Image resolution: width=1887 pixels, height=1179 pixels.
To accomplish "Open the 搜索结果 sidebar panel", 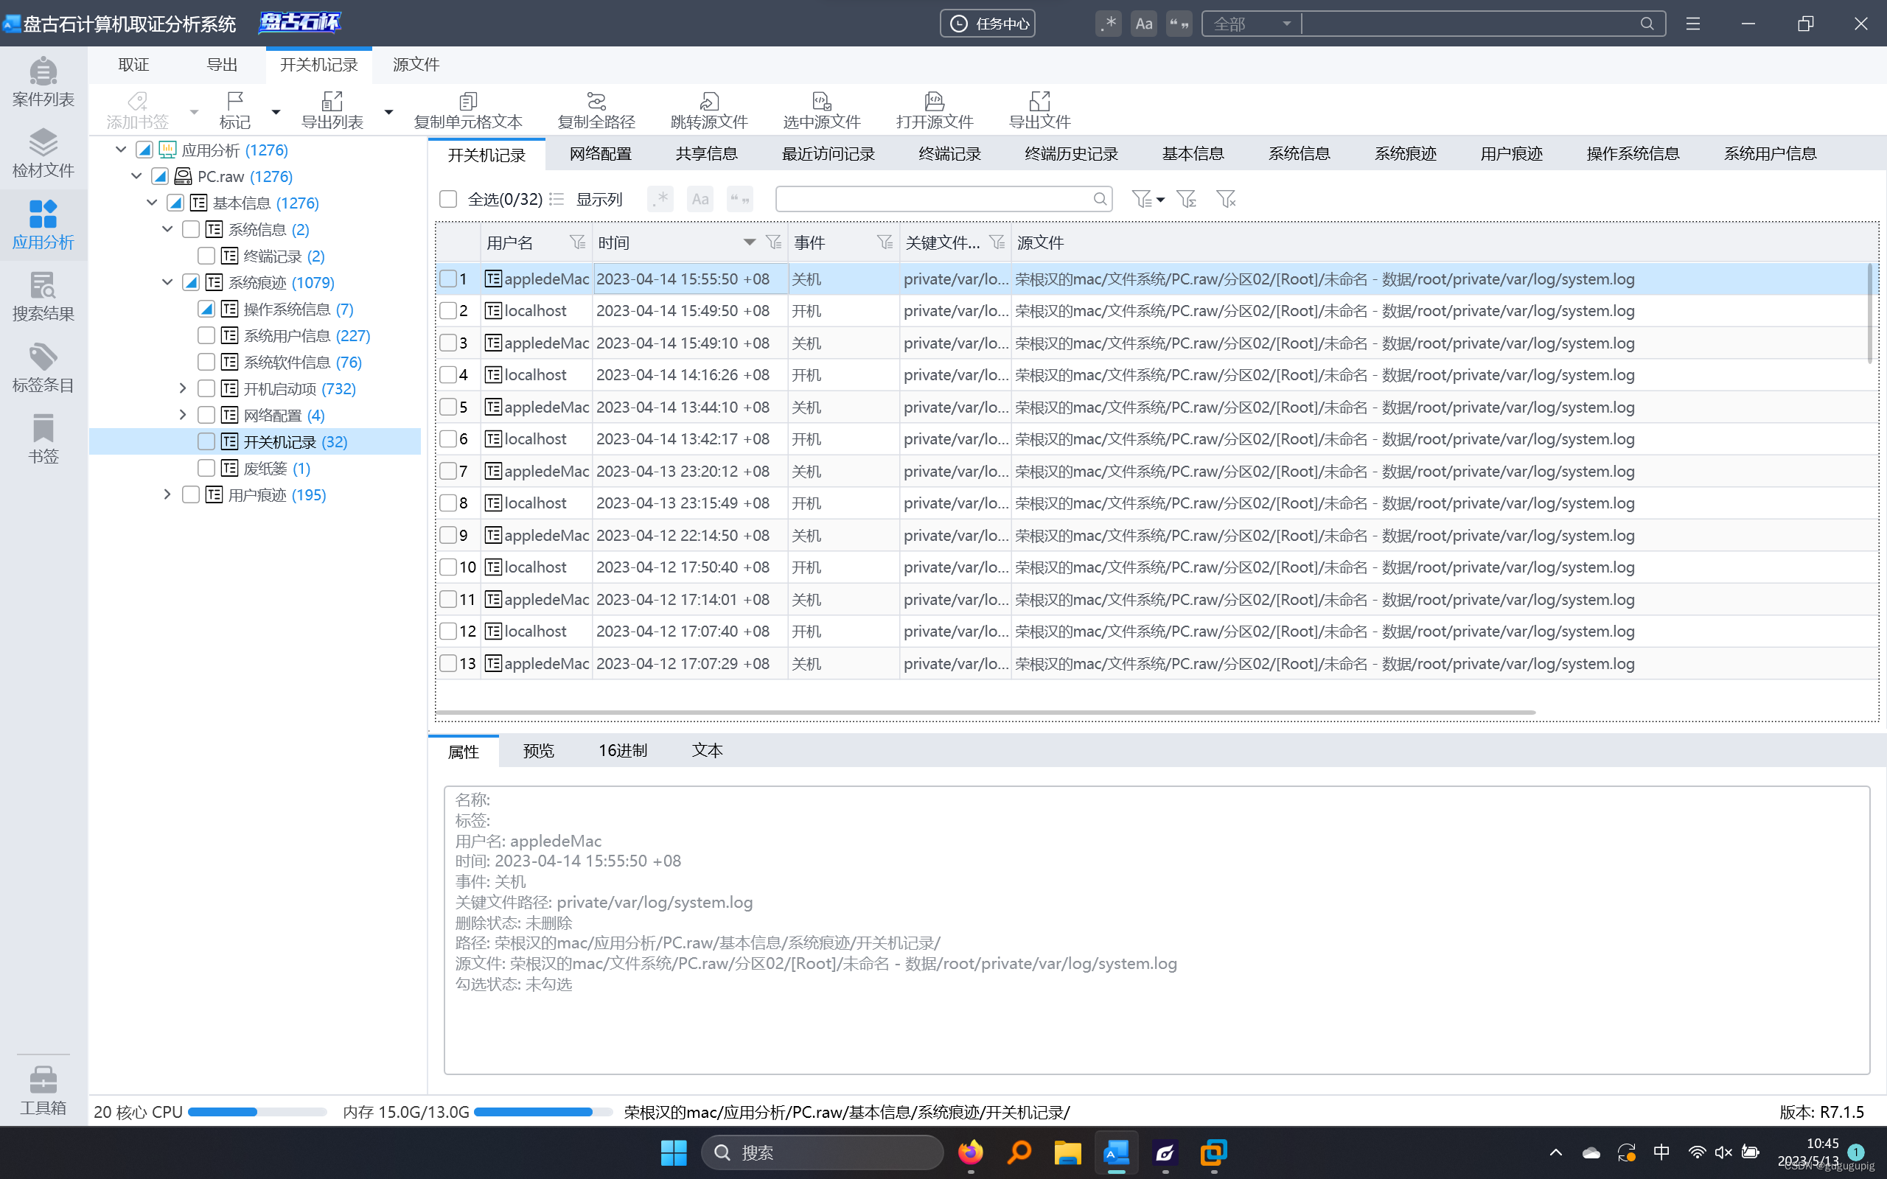I will click(x=43, y=296).
